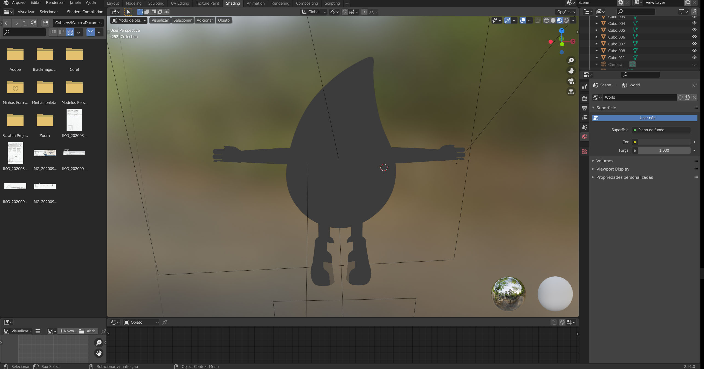
Task: Click Abrir in the image editor
Action: (88, 331)
